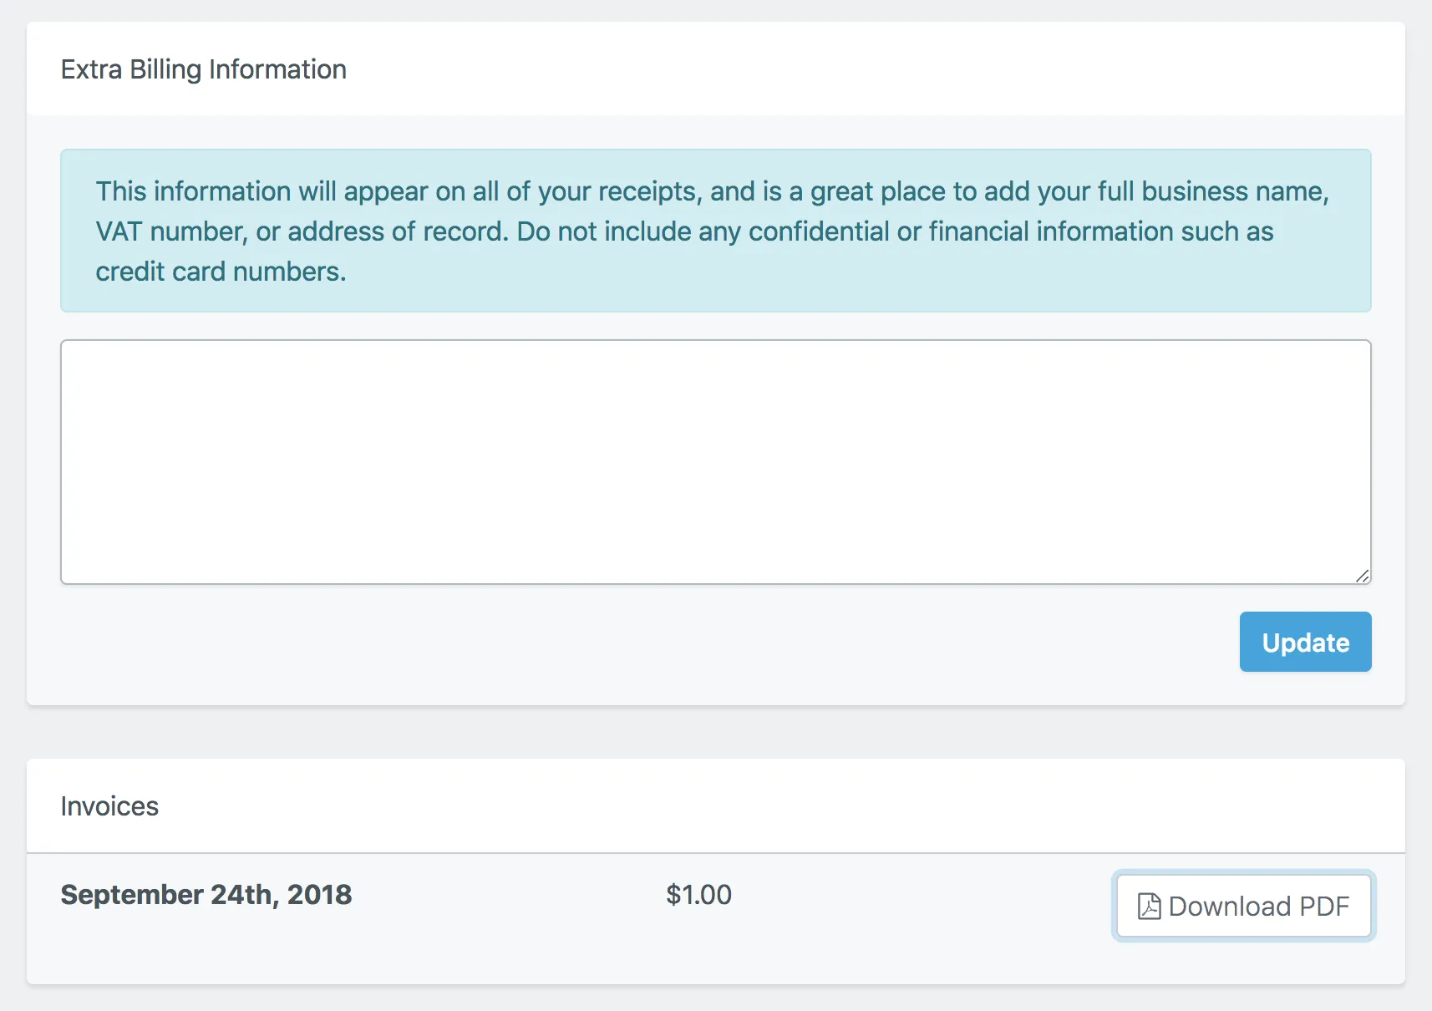Click the PDF file icon
The width and height of the screenshot is (1432, 1011).
pos(1150,907)
